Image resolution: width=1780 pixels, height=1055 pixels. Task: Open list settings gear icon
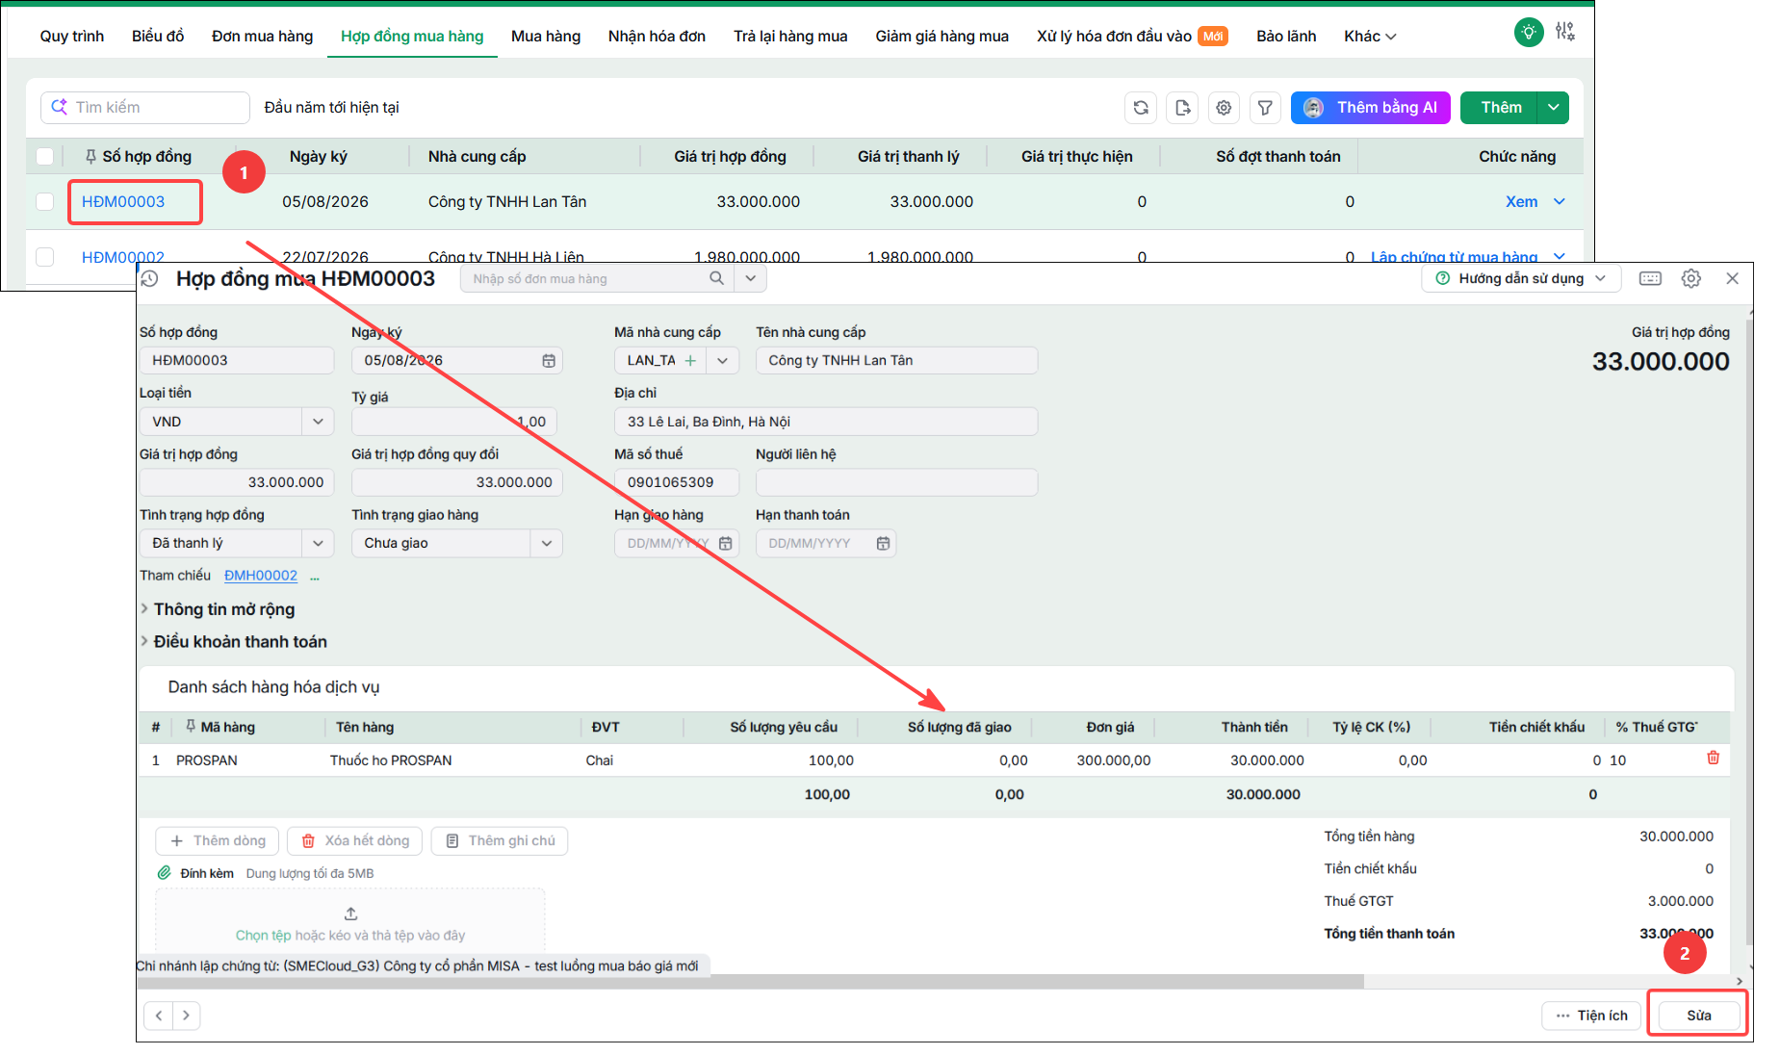pyautogui.click(x=1224, y=108)
